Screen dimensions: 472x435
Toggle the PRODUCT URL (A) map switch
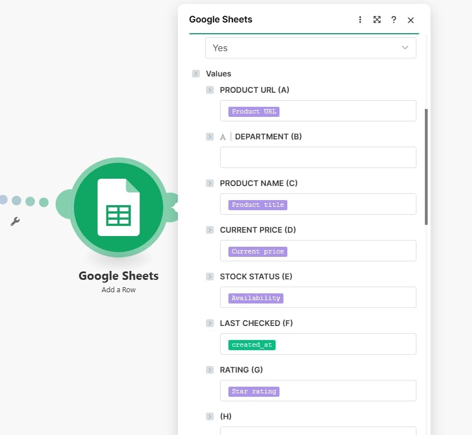click(210, 90)
